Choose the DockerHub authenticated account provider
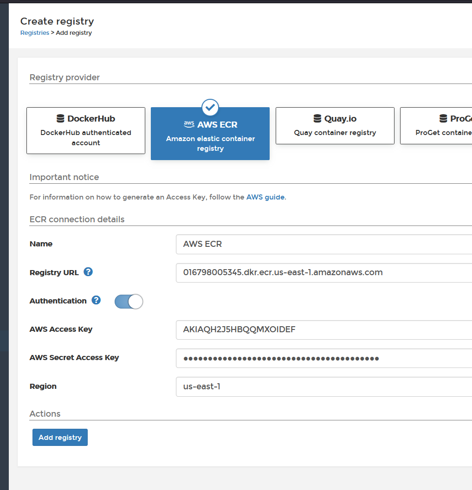The image size is (472, 490). pos(86,131)
